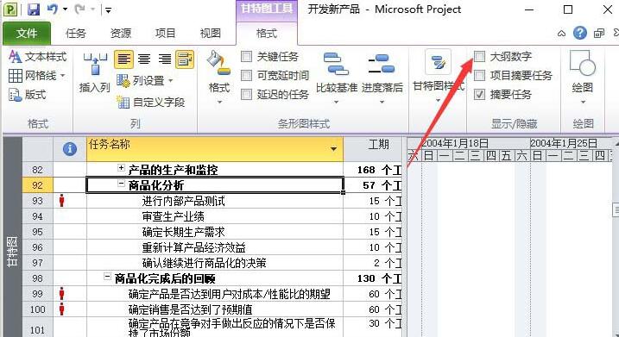
Task: Enable the 项目摘要任务 checkbox
Action: pyautogui.click(x=479, y=75)
